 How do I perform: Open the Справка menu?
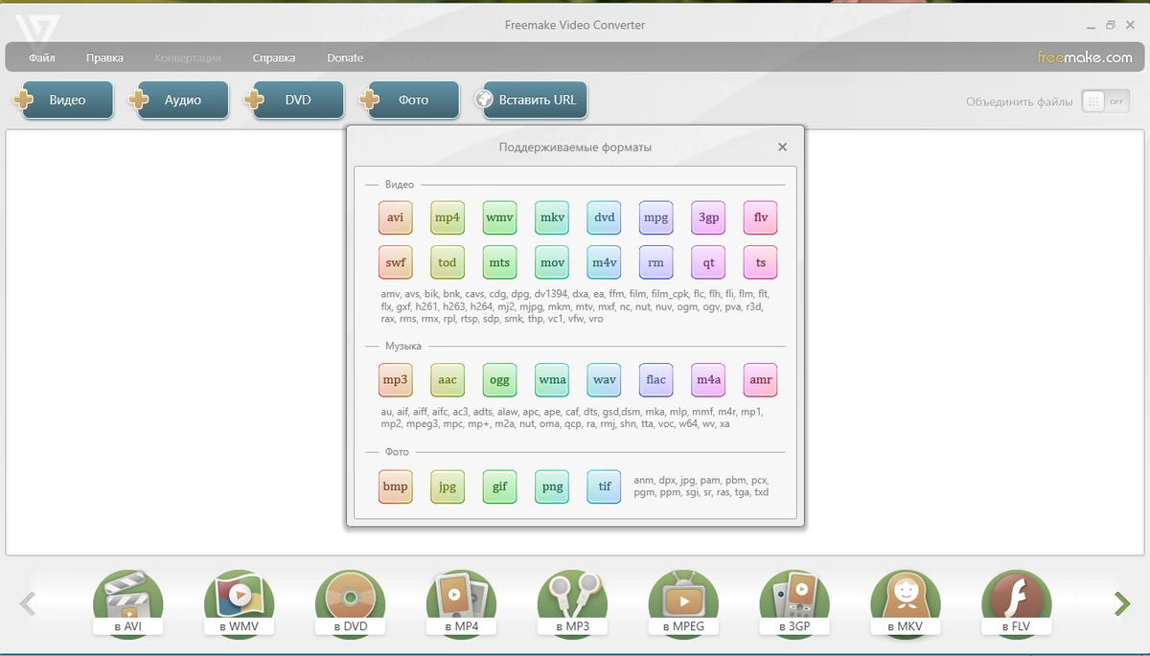point(274,57)
